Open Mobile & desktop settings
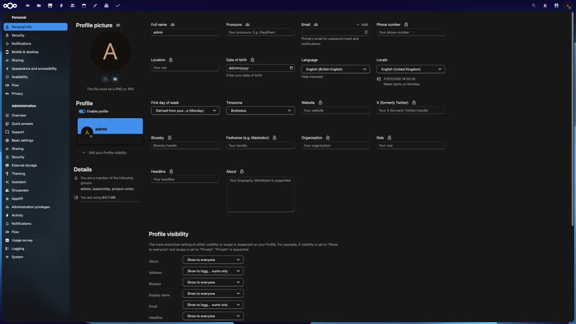This screenshot has height=324, width=576. 35,52
